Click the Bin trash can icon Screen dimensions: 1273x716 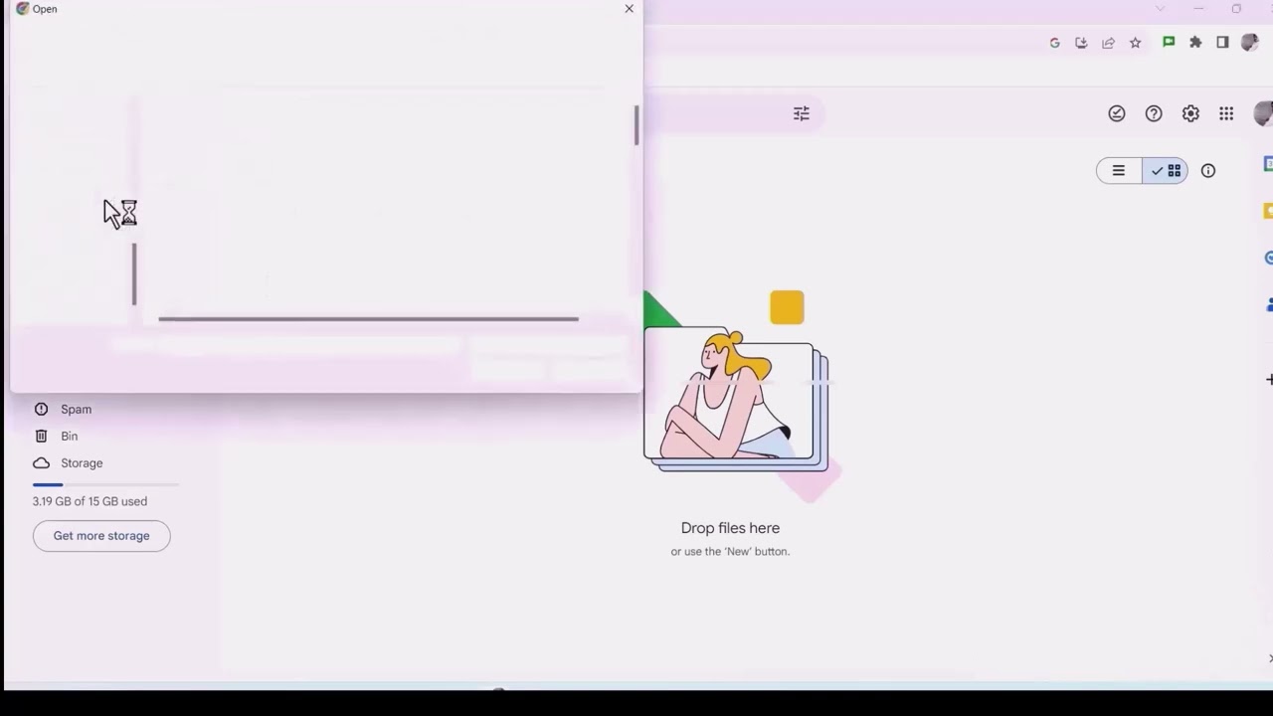coord(41,436)
